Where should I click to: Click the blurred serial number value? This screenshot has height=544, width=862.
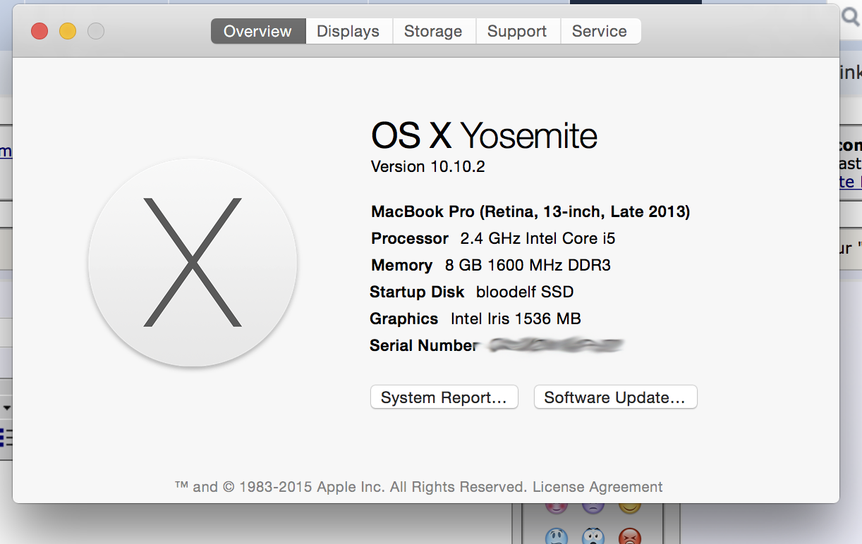point(557,345)
